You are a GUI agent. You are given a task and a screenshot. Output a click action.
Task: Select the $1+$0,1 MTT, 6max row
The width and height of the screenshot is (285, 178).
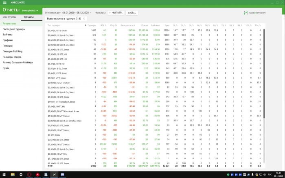(x=154, y=78)
